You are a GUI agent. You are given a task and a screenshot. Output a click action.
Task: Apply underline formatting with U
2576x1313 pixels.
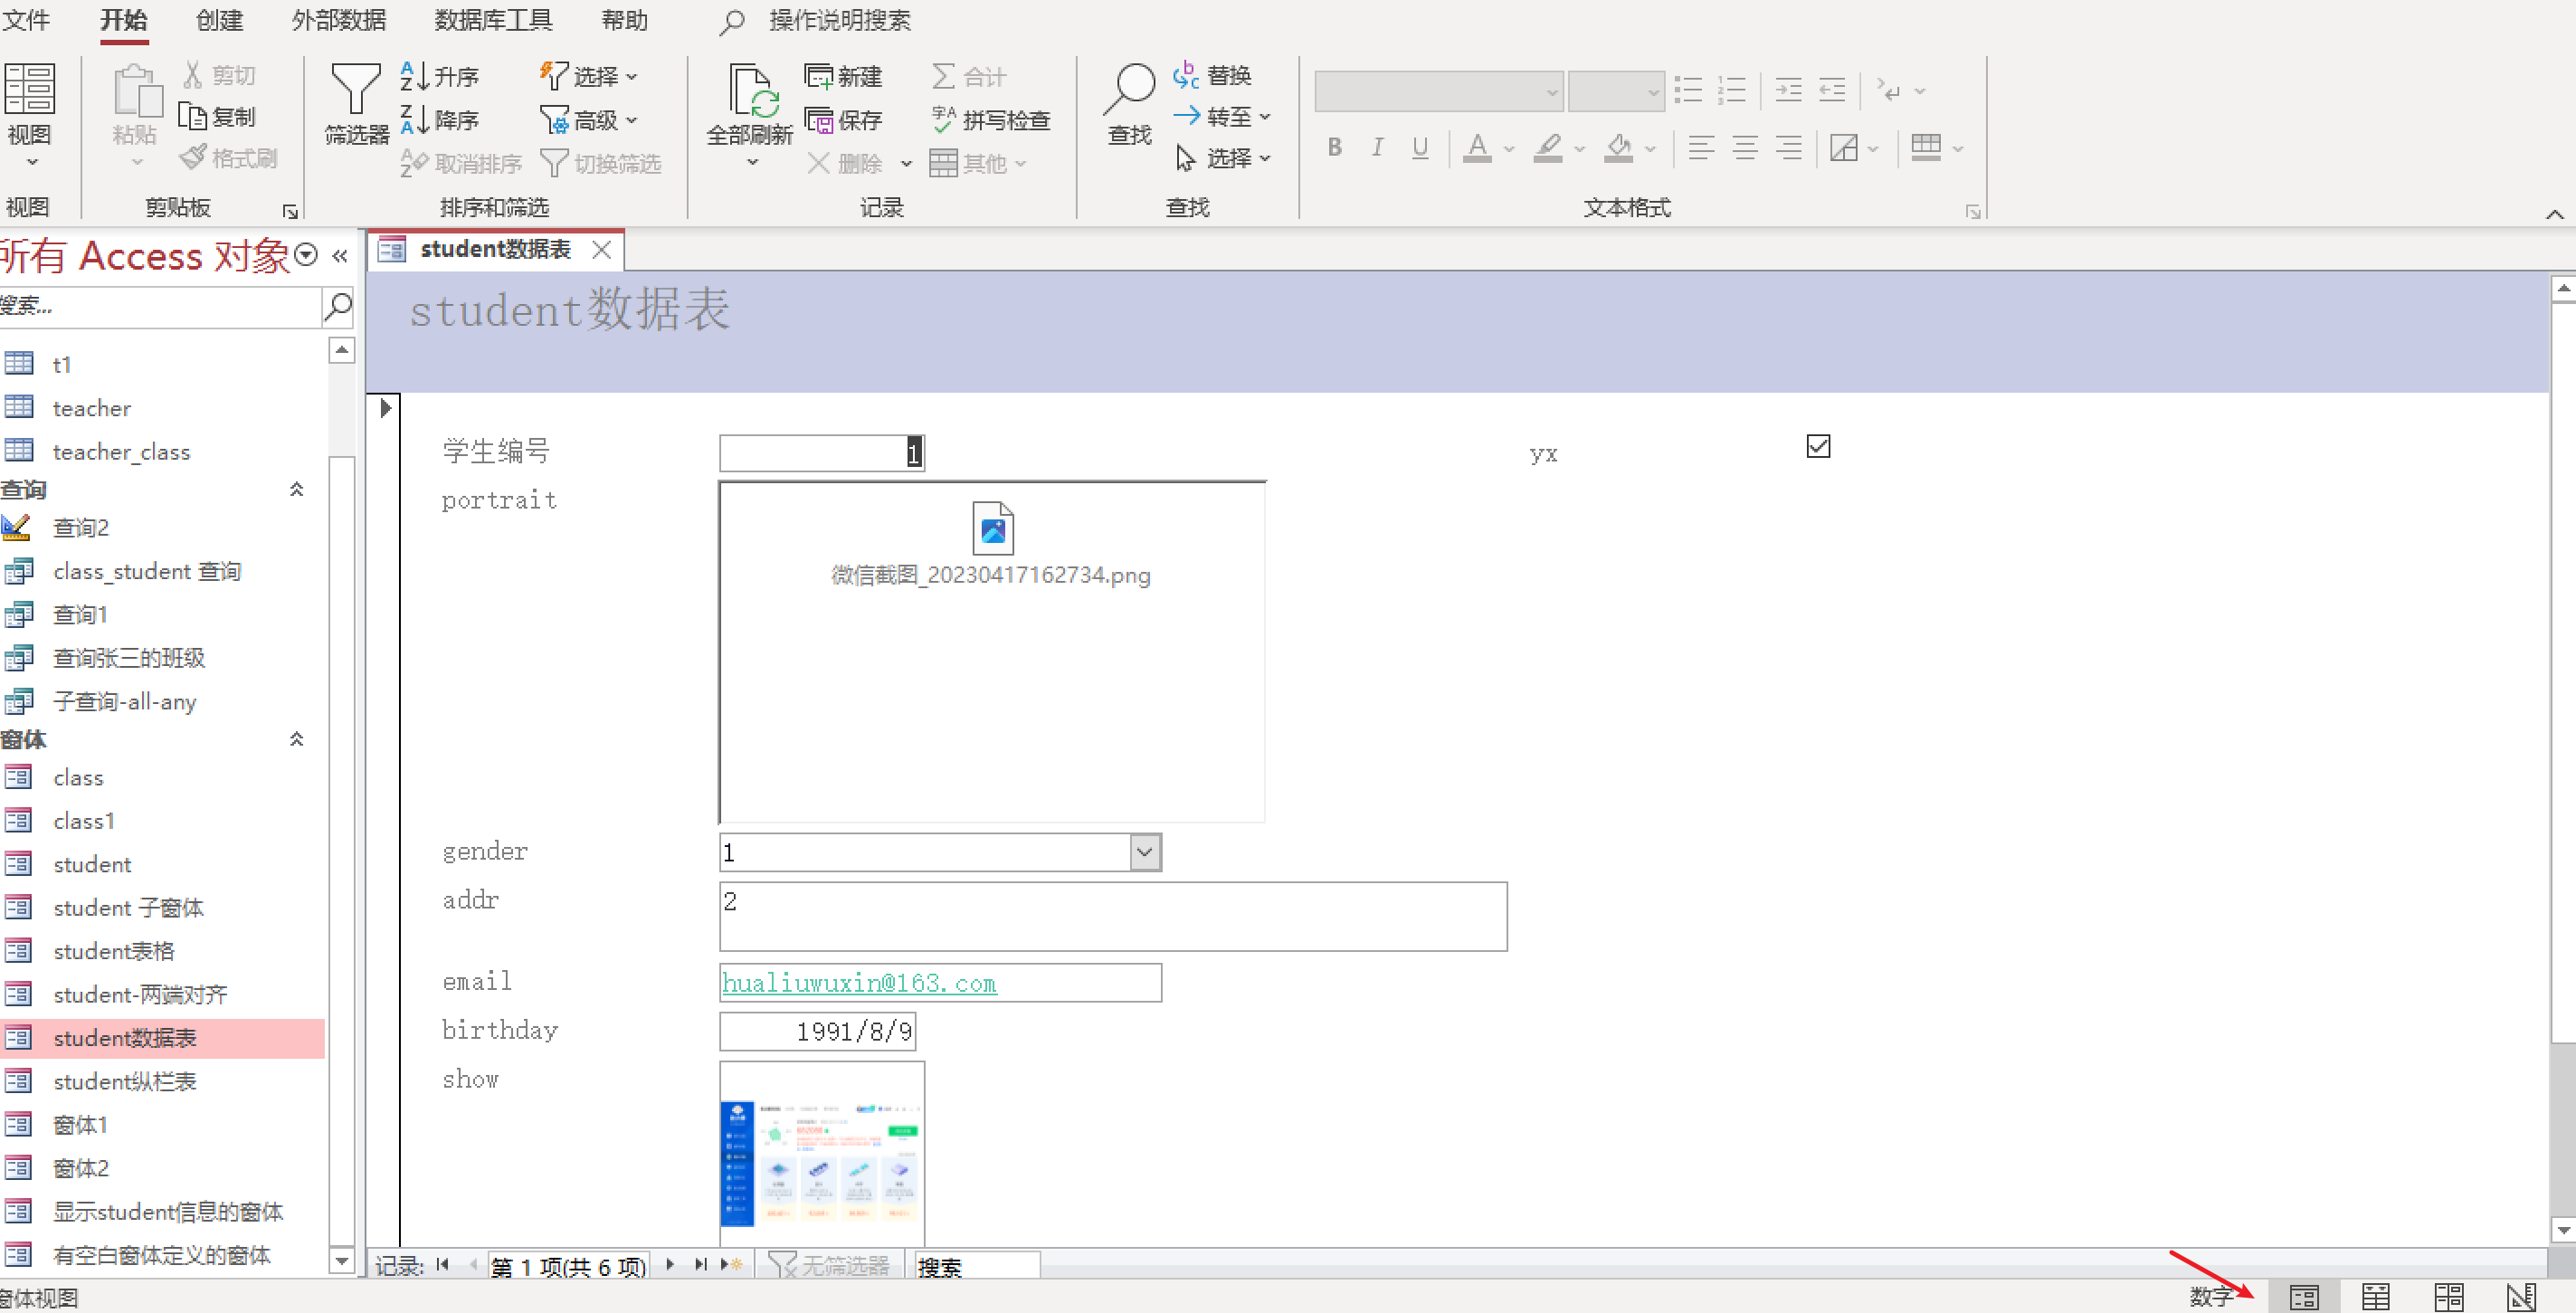(x=1420, y=147)
